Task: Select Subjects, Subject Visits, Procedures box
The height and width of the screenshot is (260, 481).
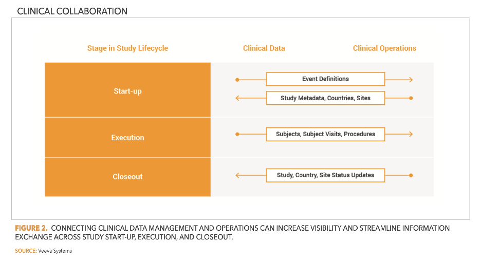Action: click(325, 134)
